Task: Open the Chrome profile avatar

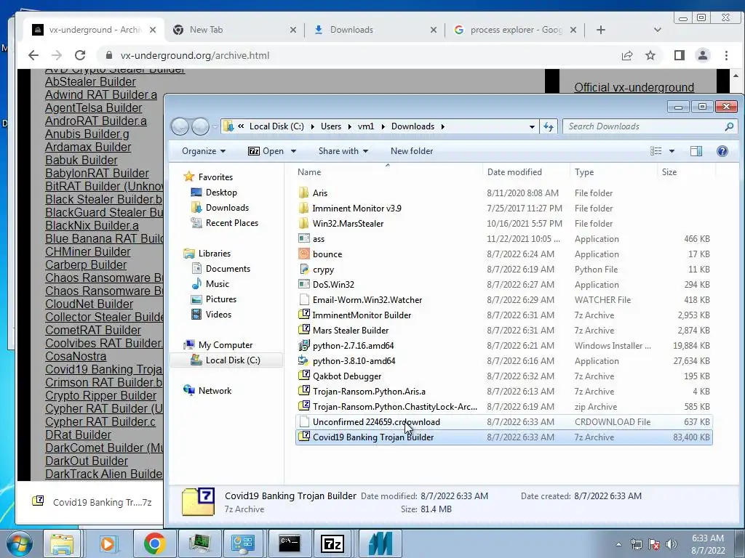Action: point(703,55)
